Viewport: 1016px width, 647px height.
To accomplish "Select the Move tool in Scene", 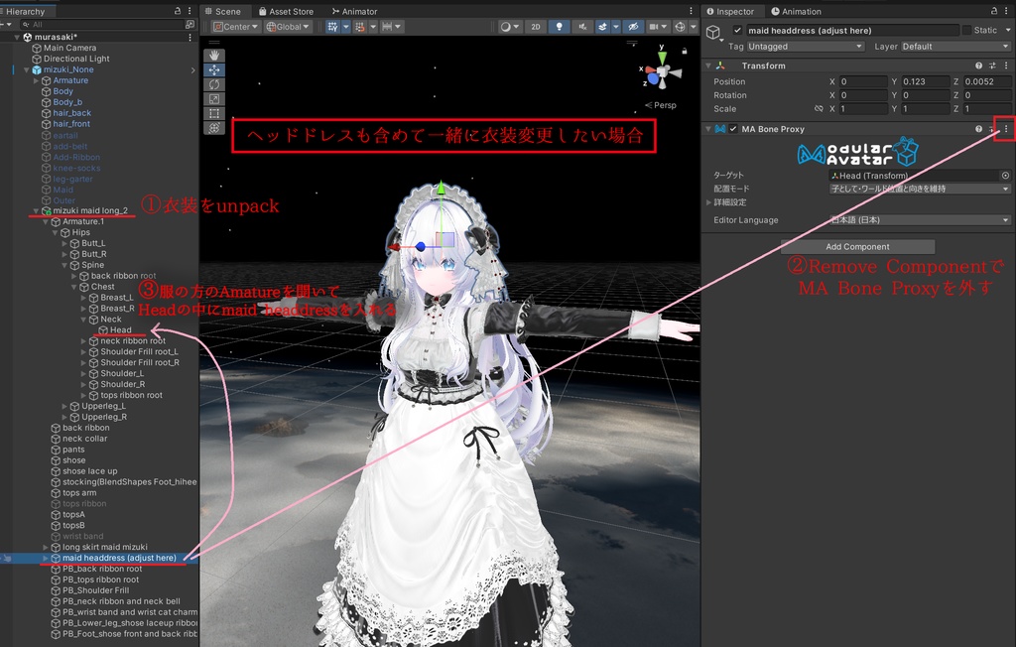I will [214, 70].
